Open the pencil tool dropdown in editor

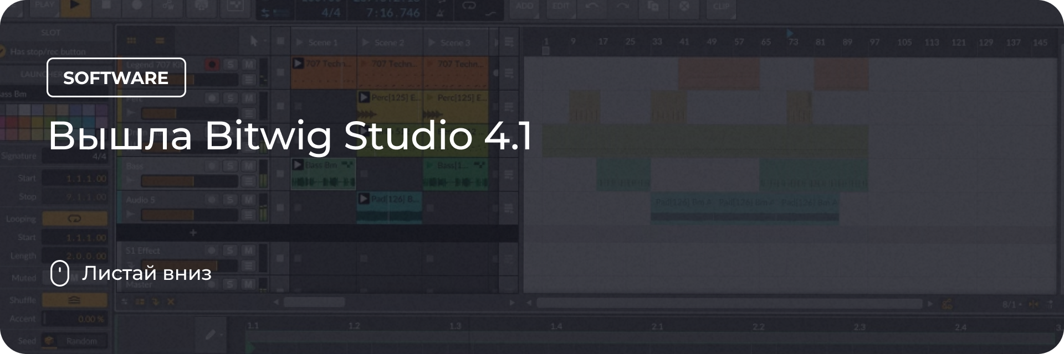point(213,334)
